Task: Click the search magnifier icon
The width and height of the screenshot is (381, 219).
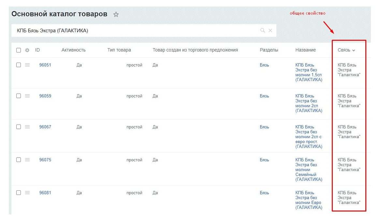Action: click(x=262, y=31)
